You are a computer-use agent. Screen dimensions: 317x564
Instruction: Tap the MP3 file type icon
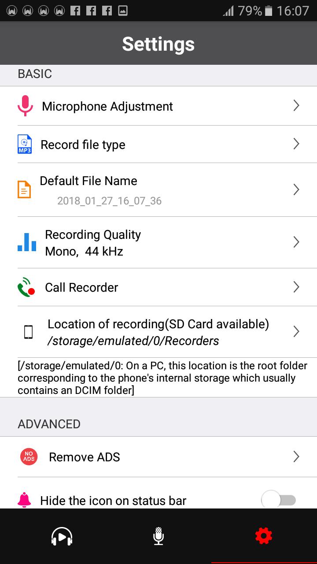[25, 144]
